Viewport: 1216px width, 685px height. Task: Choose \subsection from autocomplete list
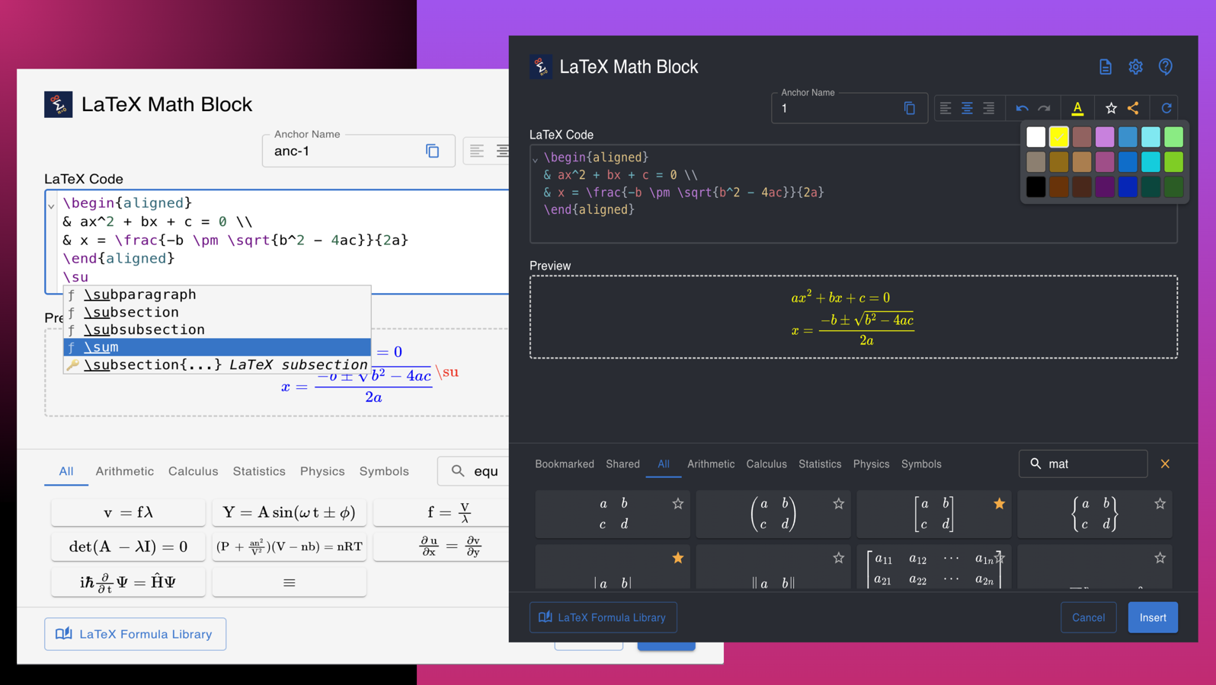[x=217, y=312]
